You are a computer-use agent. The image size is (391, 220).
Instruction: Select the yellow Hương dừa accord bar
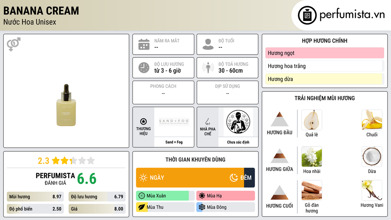(325, 79)
